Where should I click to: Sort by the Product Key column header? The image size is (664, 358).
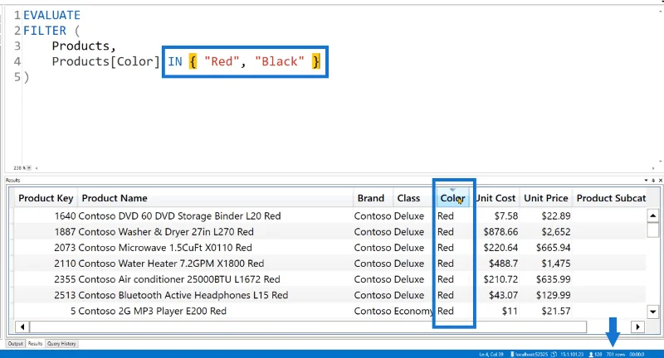46,198
